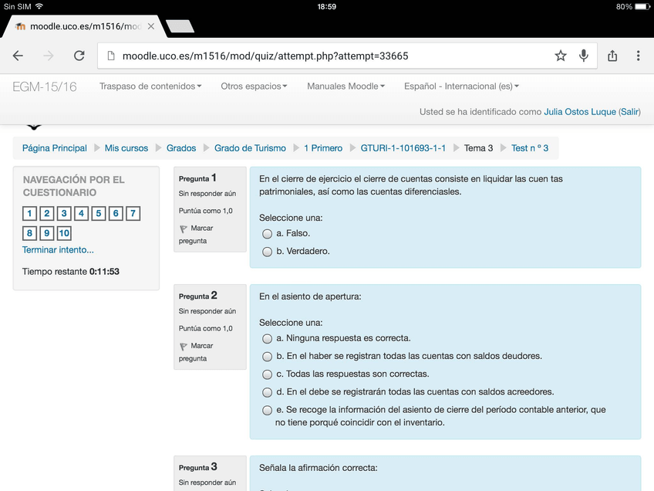Click Terminar intento... link
The height and width of the screenshot is (491, 654).
(x=58, y=249)
